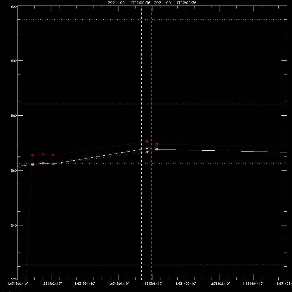Select the middle orange square in the left cluster

(x=43, y=163)
